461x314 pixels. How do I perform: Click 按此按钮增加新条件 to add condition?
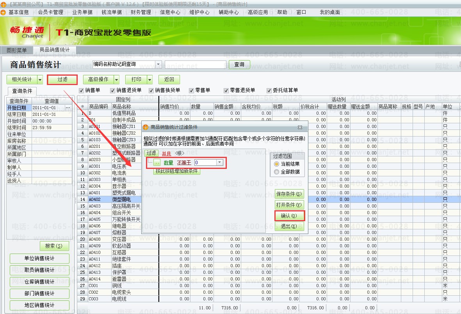177,171
